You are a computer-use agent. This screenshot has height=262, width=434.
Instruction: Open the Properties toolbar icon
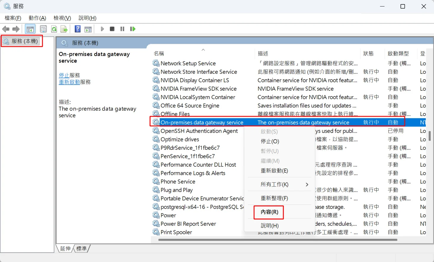tap(43, 29)
